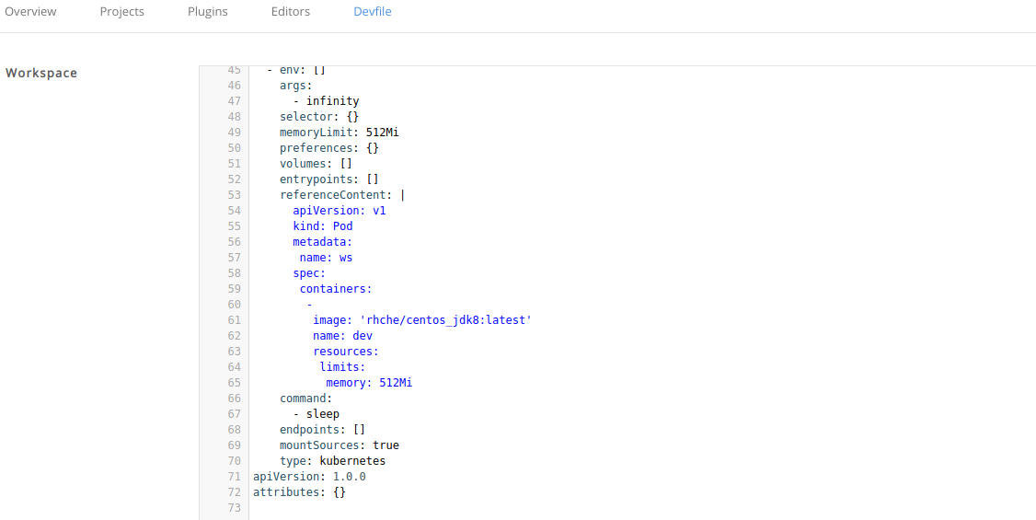The image size is (1036, 520).
Task: Click the '- infinity' args entry
Action: 326,101
